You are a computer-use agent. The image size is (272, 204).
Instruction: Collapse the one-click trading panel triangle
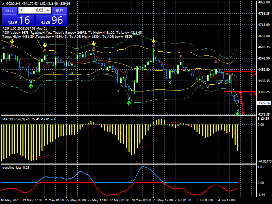[x=3, y=4]
